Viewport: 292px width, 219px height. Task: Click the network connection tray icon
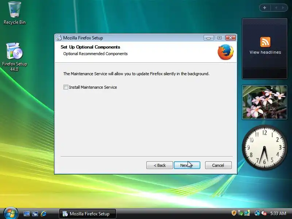point(257,213)
